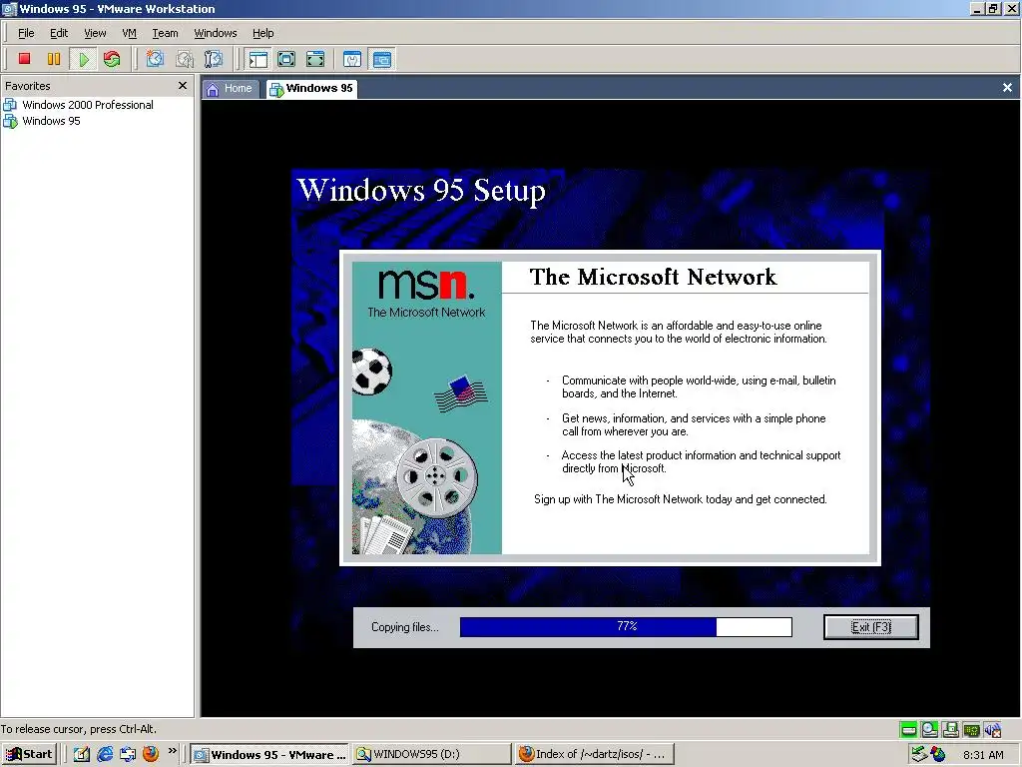Viewport: 1022px width, 767px height.
Task: Click the disconnected sound device status icon
Action: (993, 730)
